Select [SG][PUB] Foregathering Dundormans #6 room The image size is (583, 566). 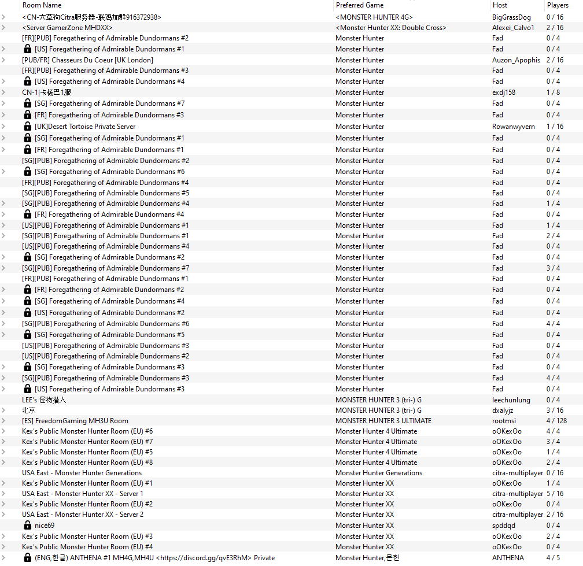tap(291, 323)
